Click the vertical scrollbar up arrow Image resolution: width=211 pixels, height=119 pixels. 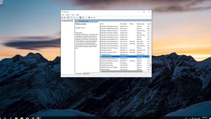pyautogui.click(x=150, y=23)
